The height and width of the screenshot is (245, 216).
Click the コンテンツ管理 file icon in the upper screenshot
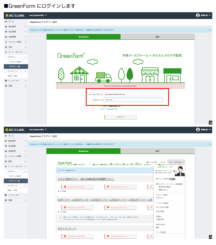click(x=6, y=42)
